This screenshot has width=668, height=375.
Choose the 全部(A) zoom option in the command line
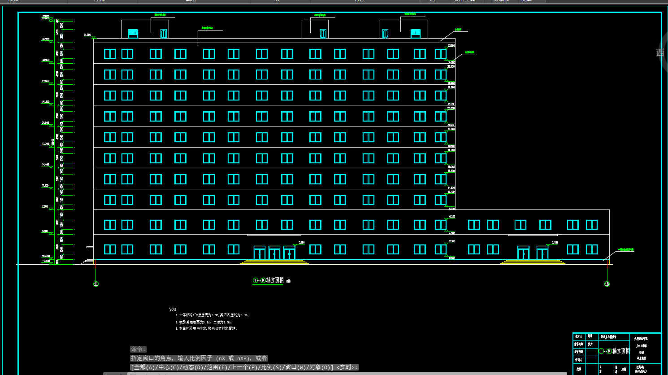point(143,367)
